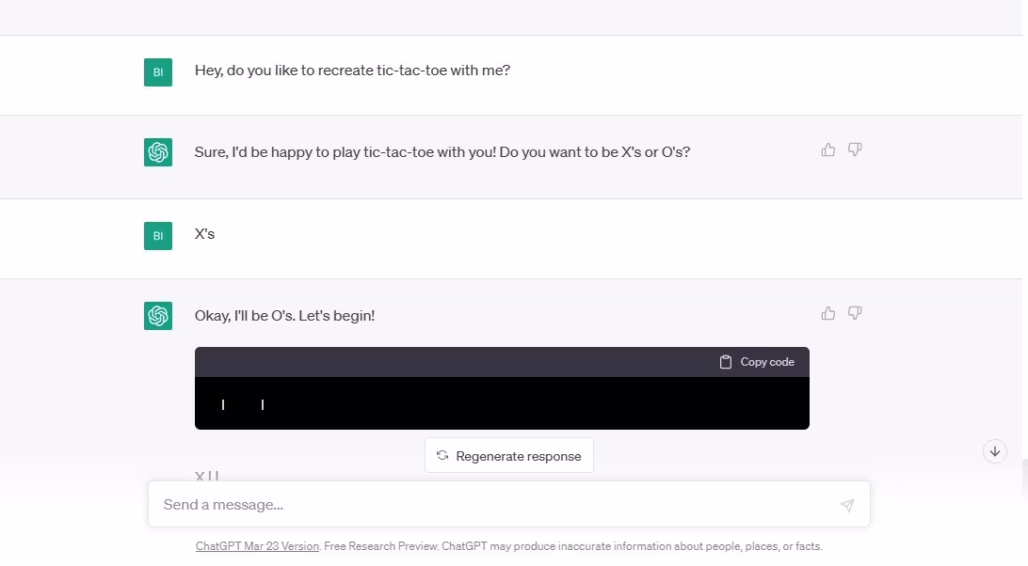Like the "Okay, I'll be O's" response
The height and width of the screenshot is (566, 1028).
click(x=828, y=313)
